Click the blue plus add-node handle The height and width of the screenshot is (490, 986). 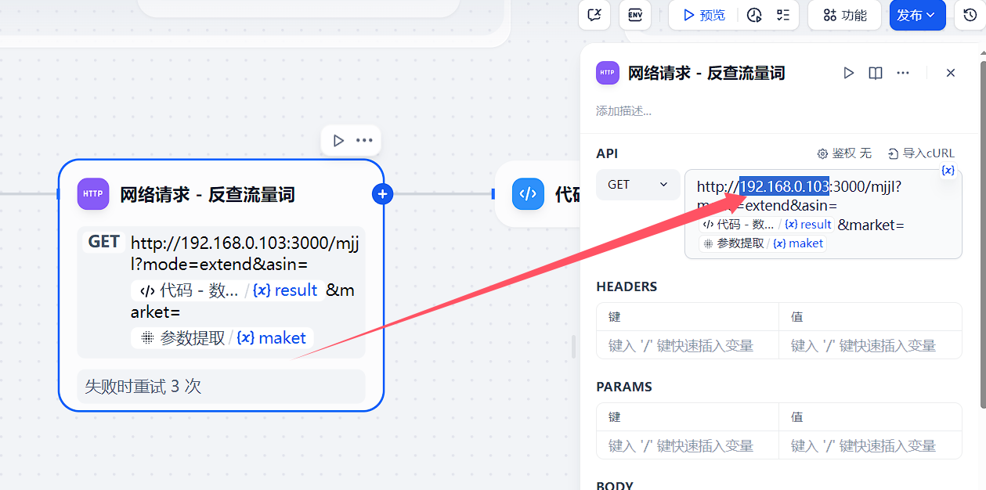pos(382,194)
